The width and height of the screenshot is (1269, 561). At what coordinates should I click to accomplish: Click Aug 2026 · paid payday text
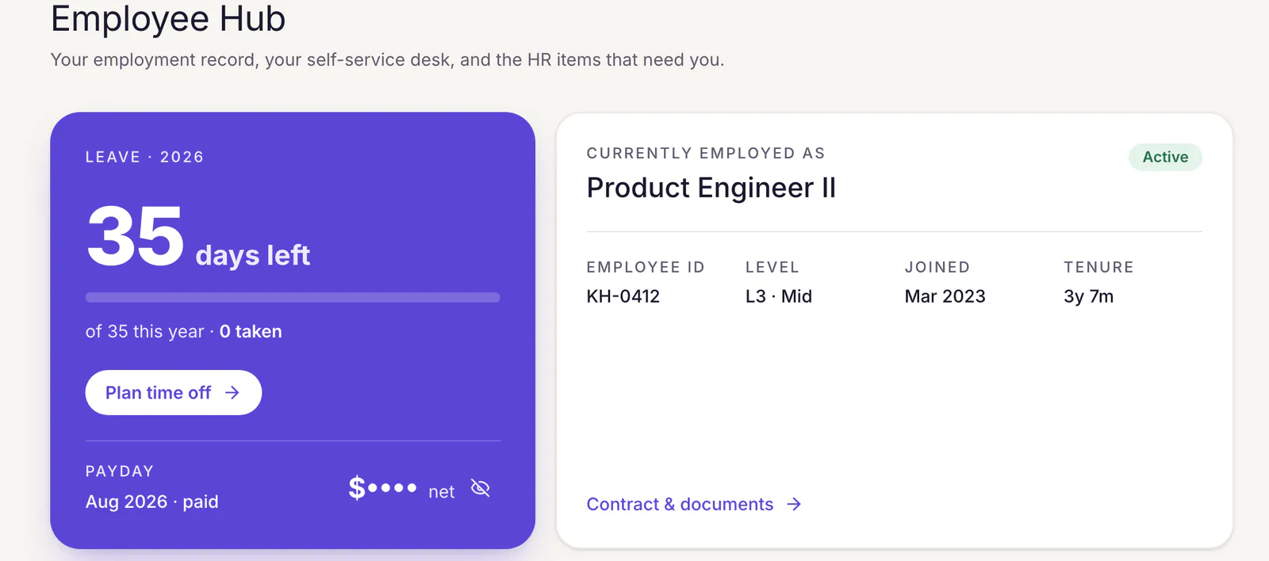coord(152,502)
